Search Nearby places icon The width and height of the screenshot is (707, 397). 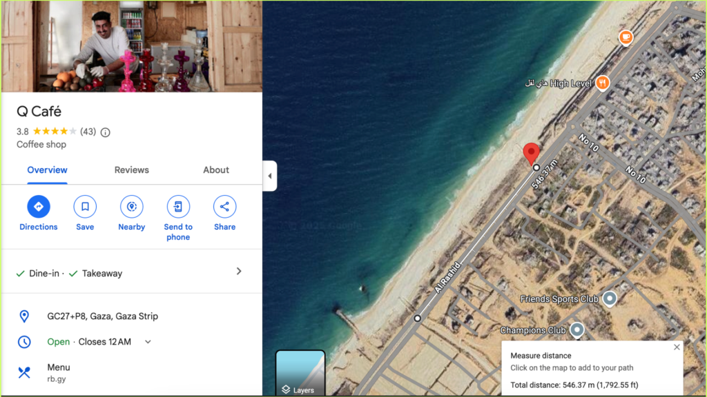click(132, 207)
